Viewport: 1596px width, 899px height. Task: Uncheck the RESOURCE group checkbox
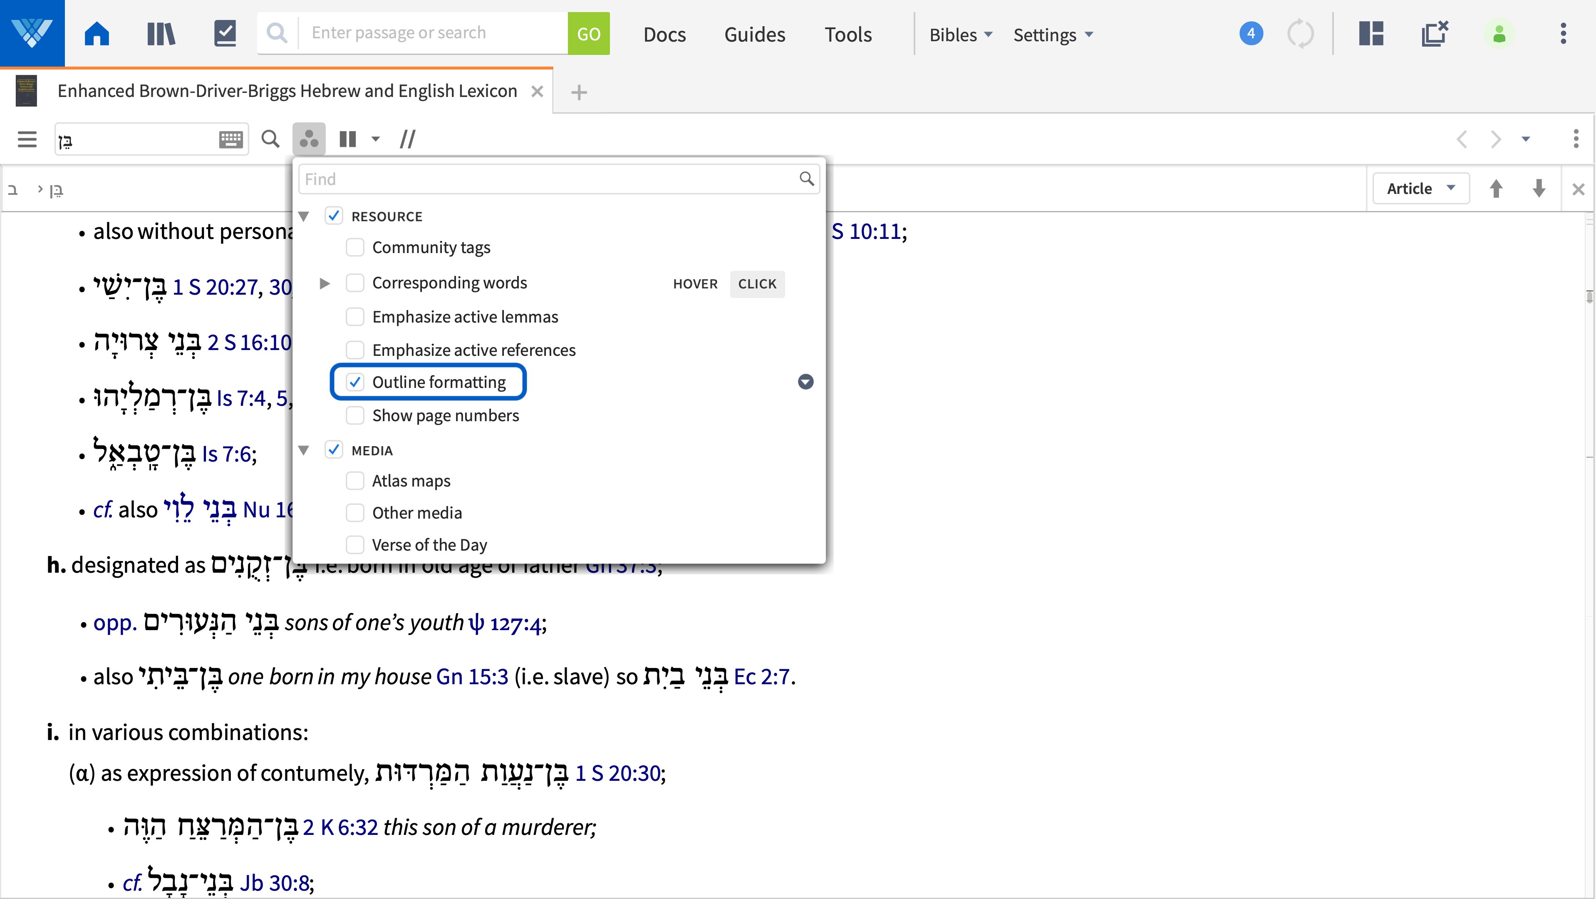pyautogui.click(x=333, y=216)
